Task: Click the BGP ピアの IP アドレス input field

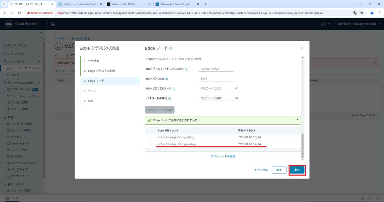Action: (216, 69)
